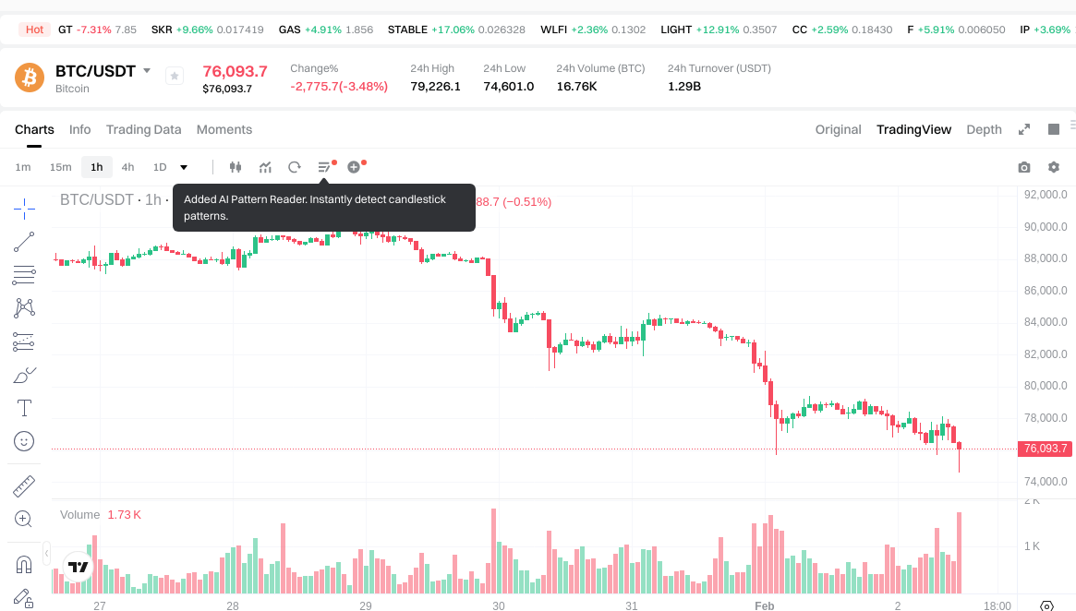Toggle BTC/USDT favorite star
1076x611 pixels.
[175, 77]
